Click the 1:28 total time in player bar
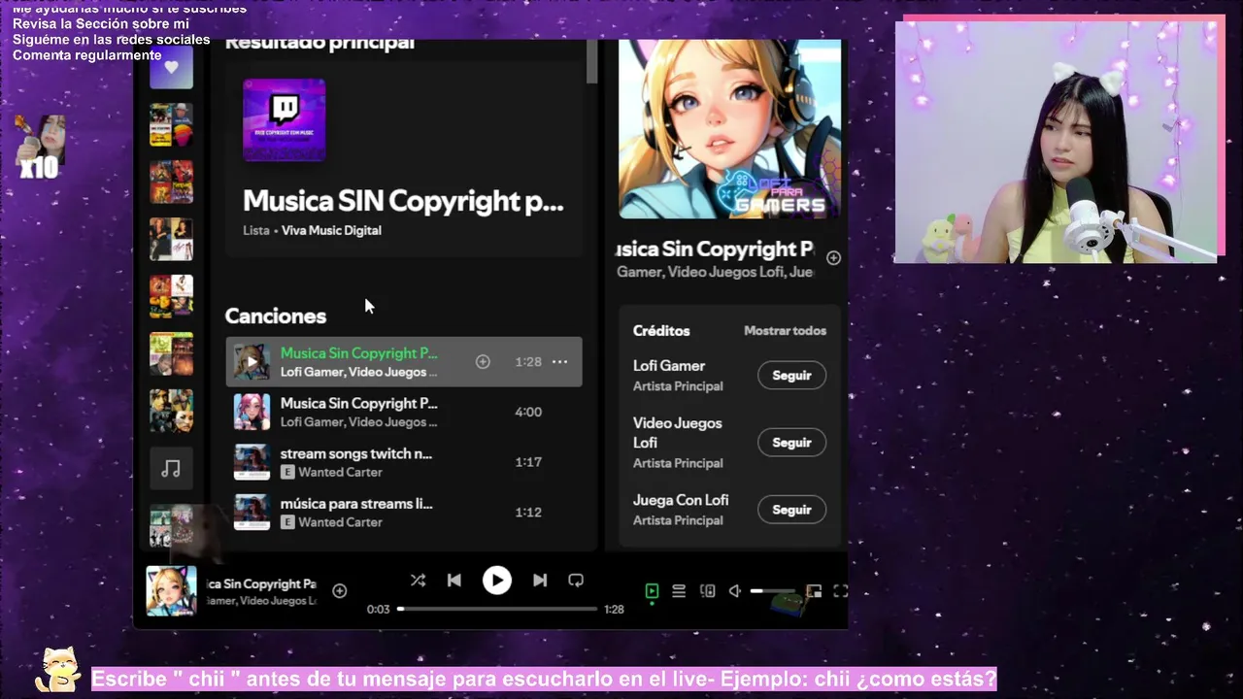Image resolution: width=1243 pixels, height=699 pixels. click(x=614, y=610)
